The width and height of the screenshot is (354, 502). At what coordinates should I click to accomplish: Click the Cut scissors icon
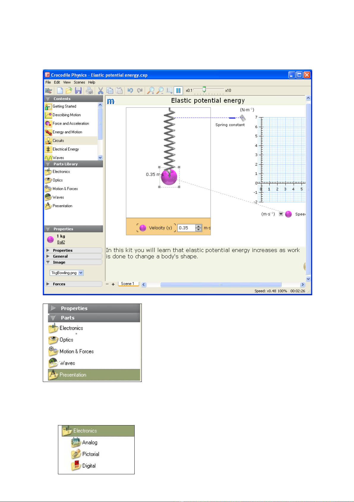tap(100, 91)
